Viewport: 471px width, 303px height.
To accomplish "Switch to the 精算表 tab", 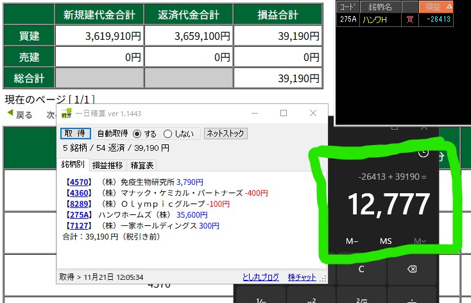I will click(x=142, y=165).
